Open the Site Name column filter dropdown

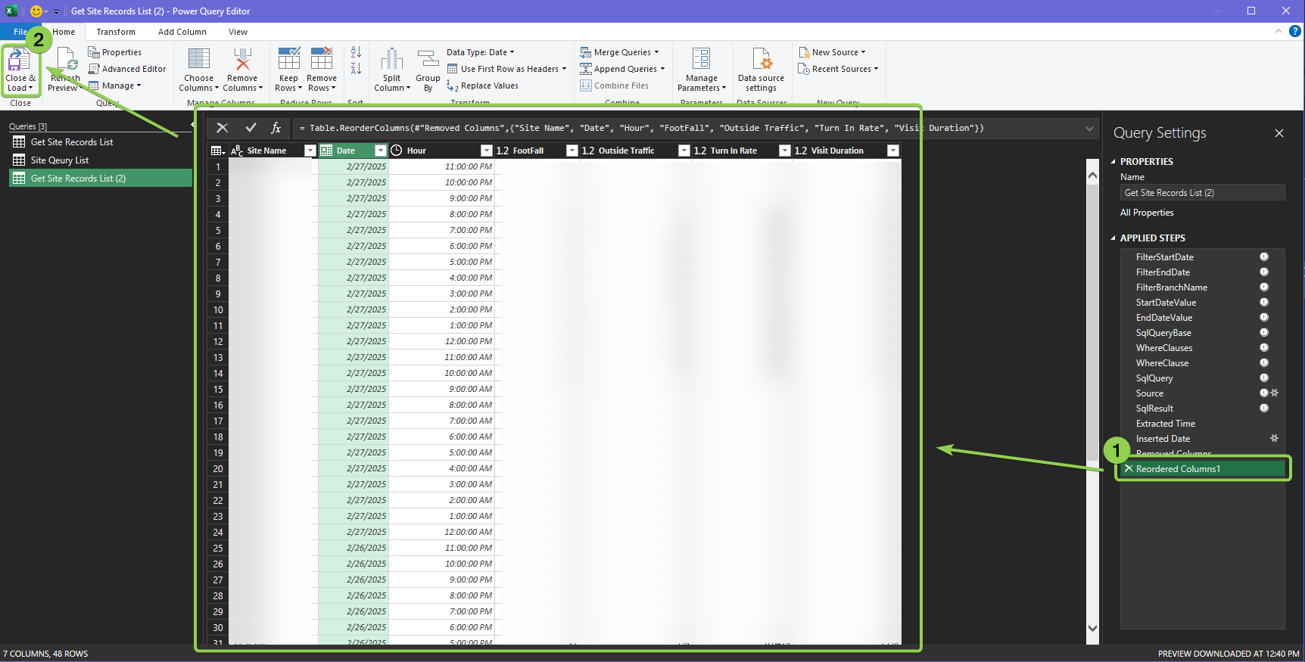(310, 151)
